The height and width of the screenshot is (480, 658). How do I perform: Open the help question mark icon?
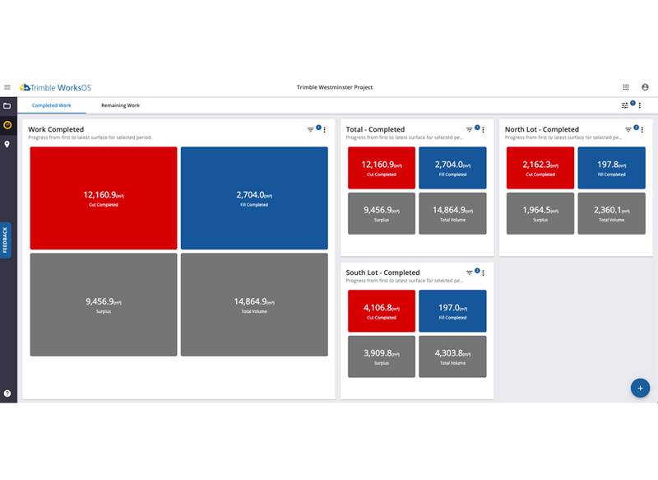pos(7,394)
